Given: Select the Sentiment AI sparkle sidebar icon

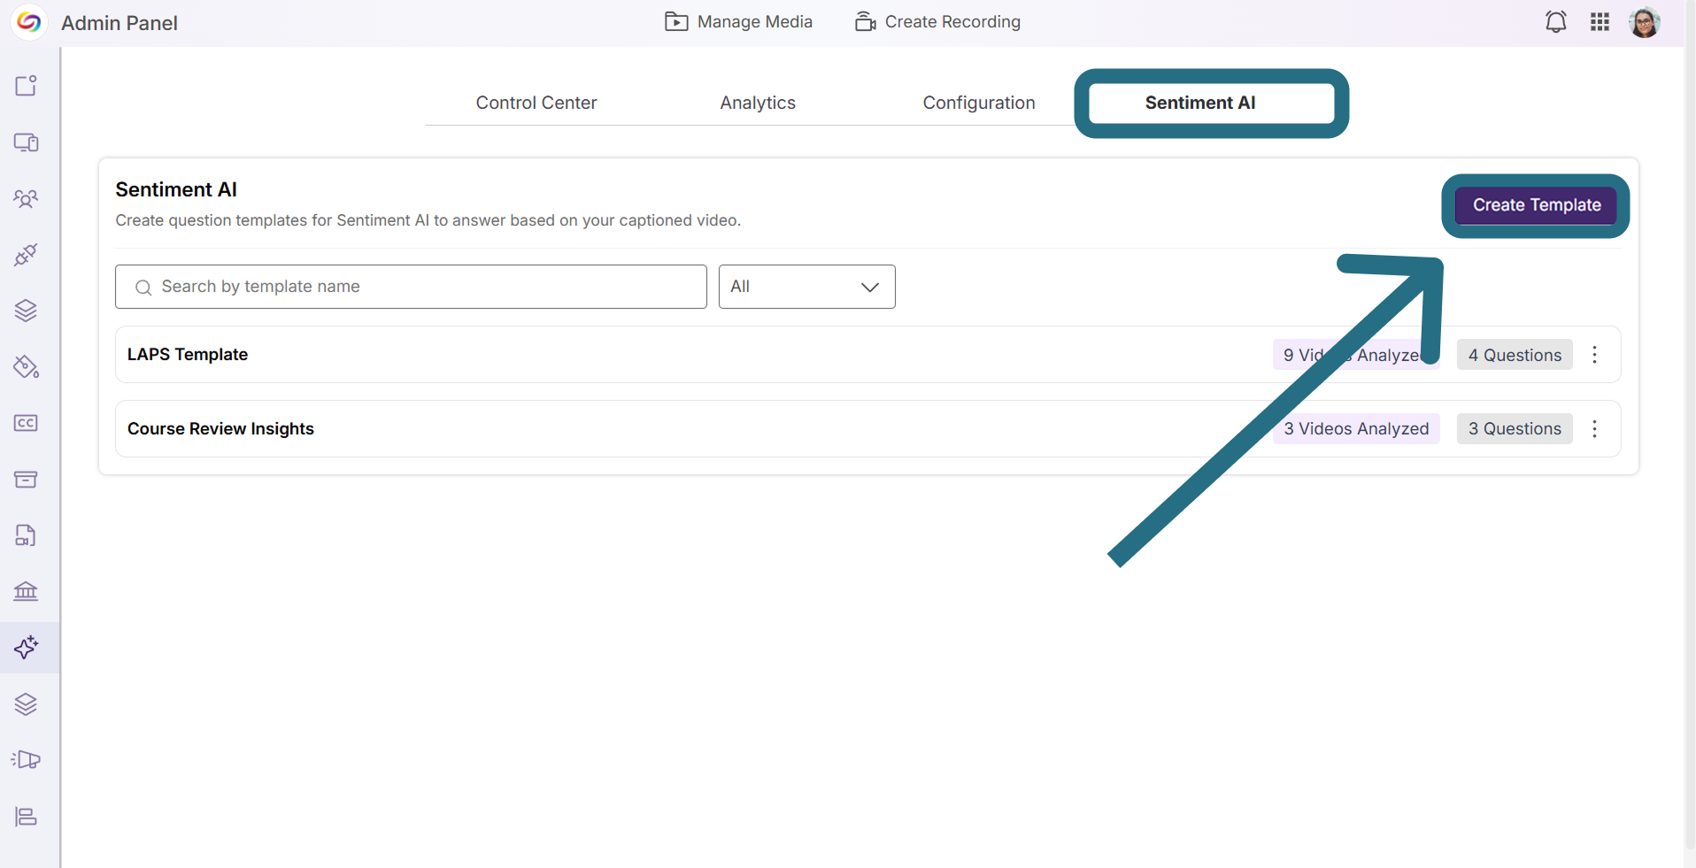Looking at the screenshot, I should pos(27,647).
